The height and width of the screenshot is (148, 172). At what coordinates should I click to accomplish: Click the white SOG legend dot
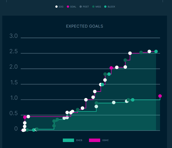coord(57,7)
